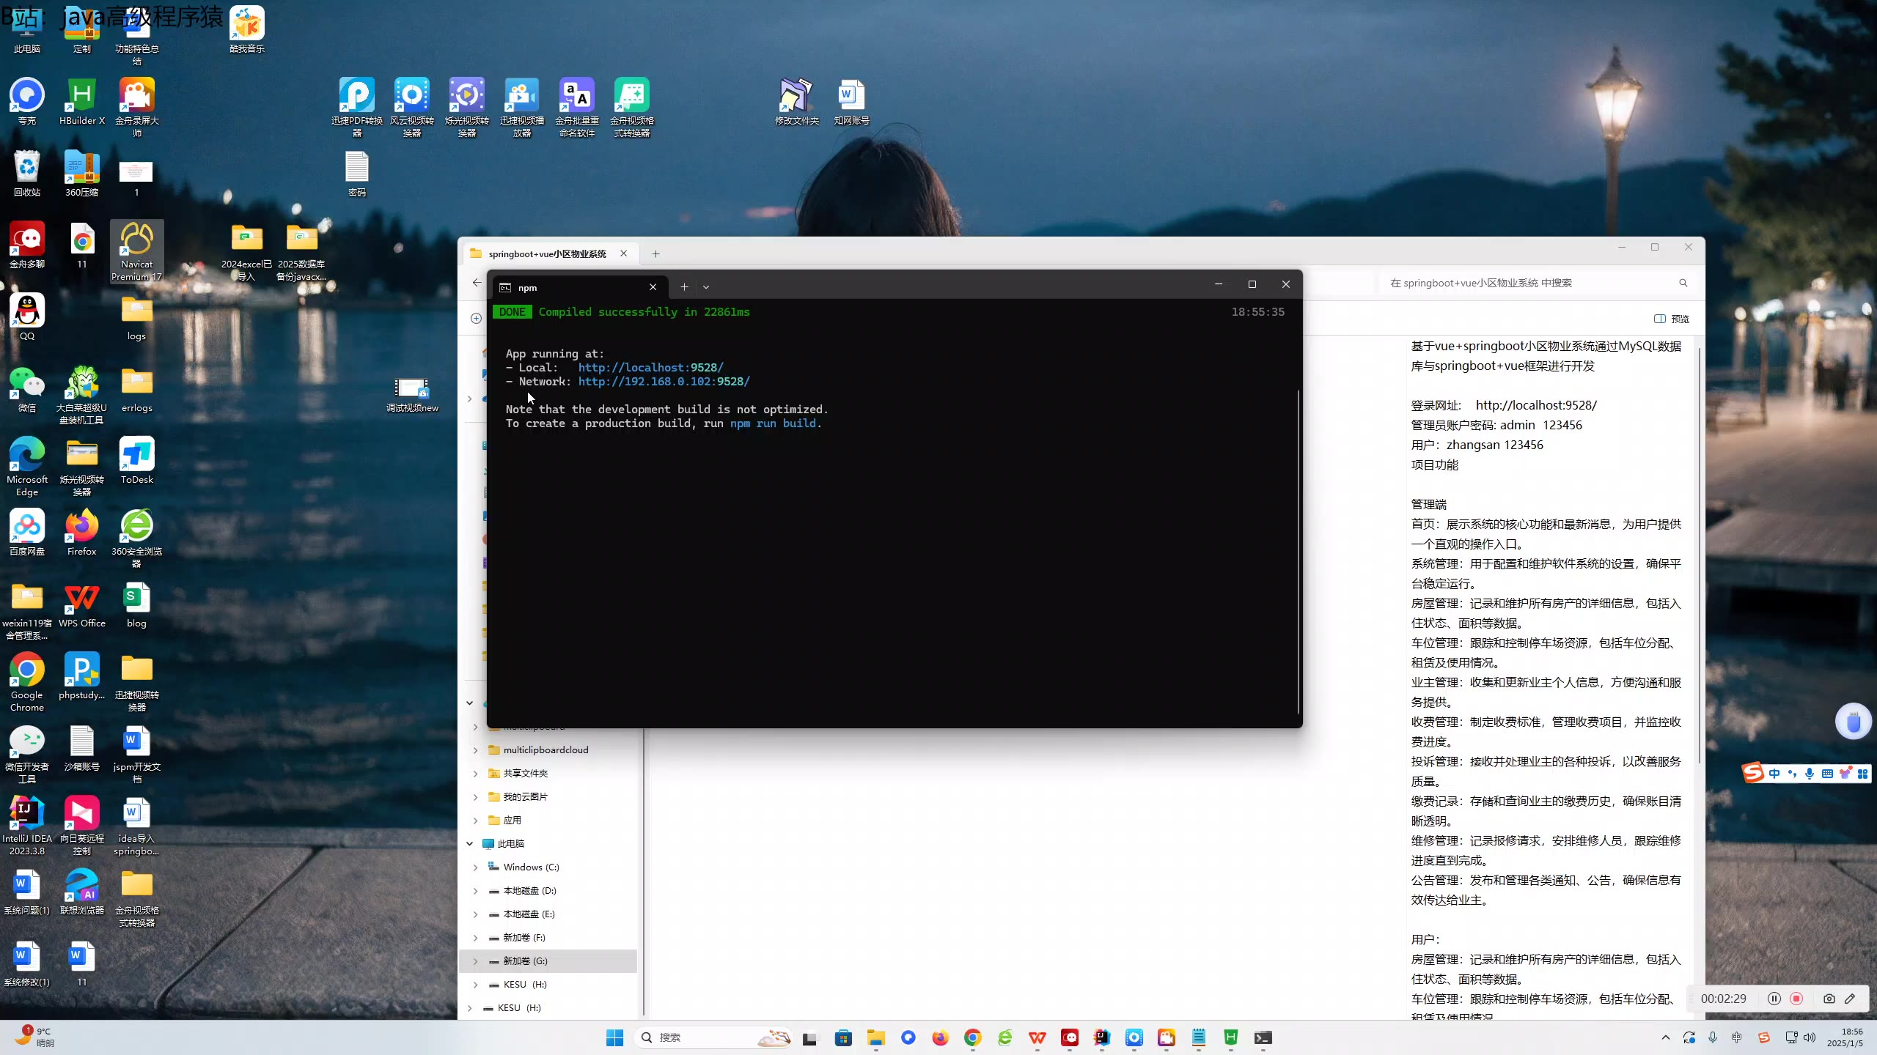The width and height of the screenshot is (1877, 1055).
Task: Open network URL http://192.168.0.102:9528/
Action: 664,382
